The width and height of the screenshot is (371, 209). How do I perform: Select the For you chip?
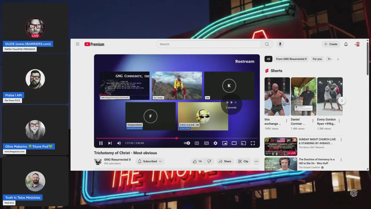tap(317, 59)
